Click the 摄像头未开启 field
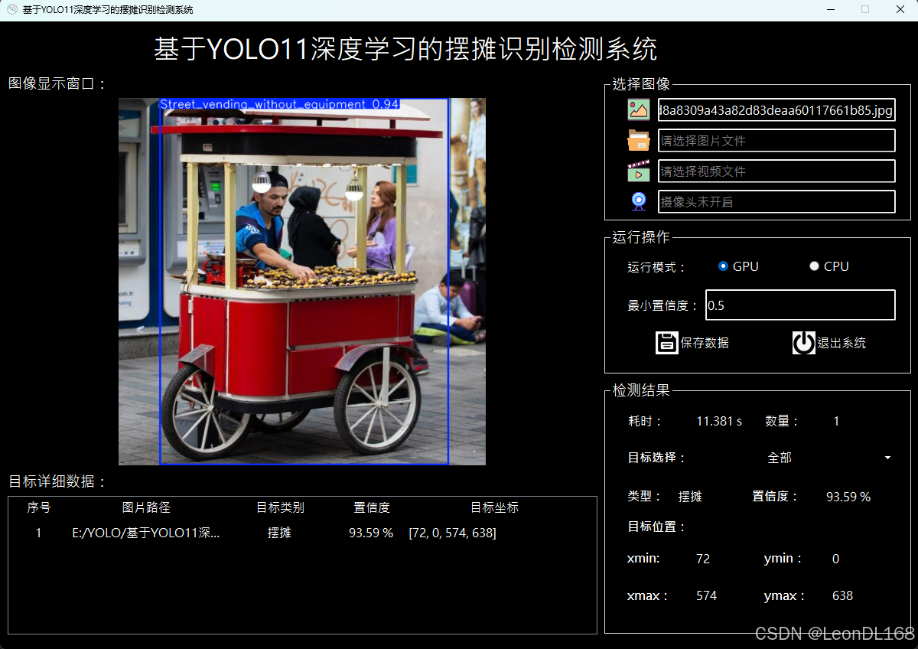 point(776,202)
